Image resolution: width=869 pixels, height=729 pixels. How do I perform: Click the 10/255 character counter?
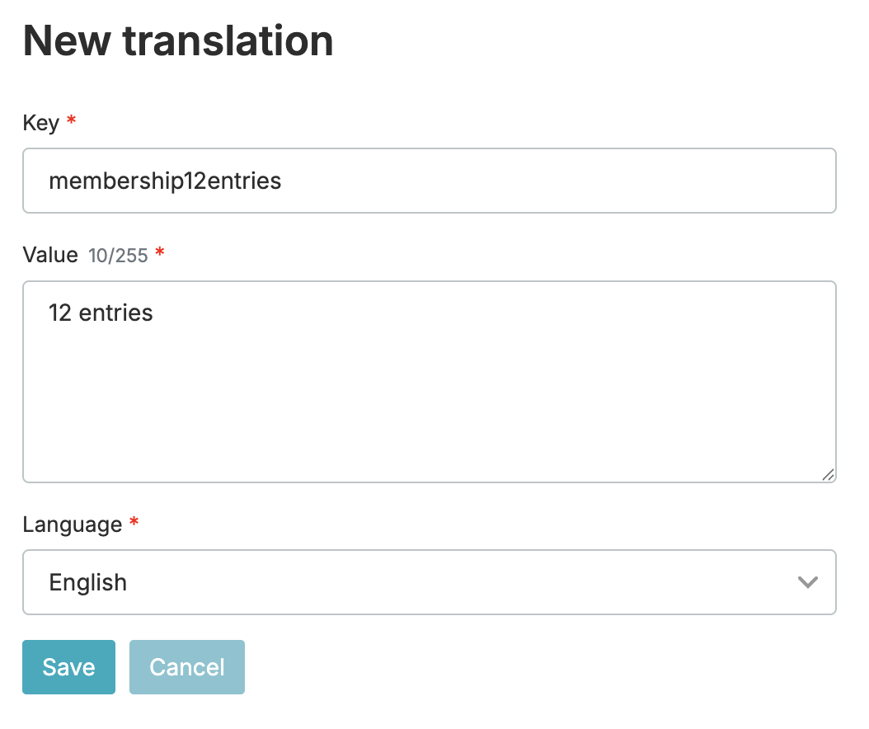(x=118, y=256)
